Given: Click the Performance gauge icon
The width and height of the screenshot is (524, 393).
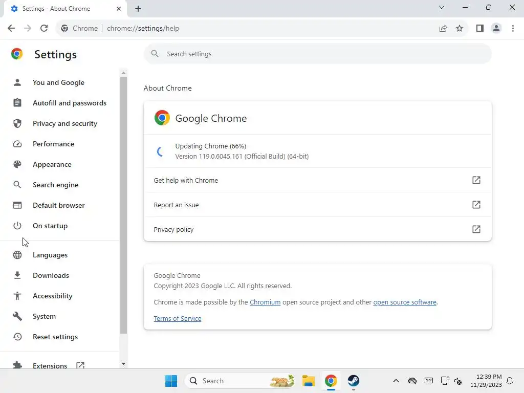Looking at the screenshot, I should coord(17,144).
